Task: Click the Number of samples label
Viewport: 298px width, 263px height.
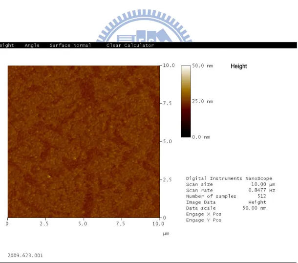Action: [x=211, y=196]
